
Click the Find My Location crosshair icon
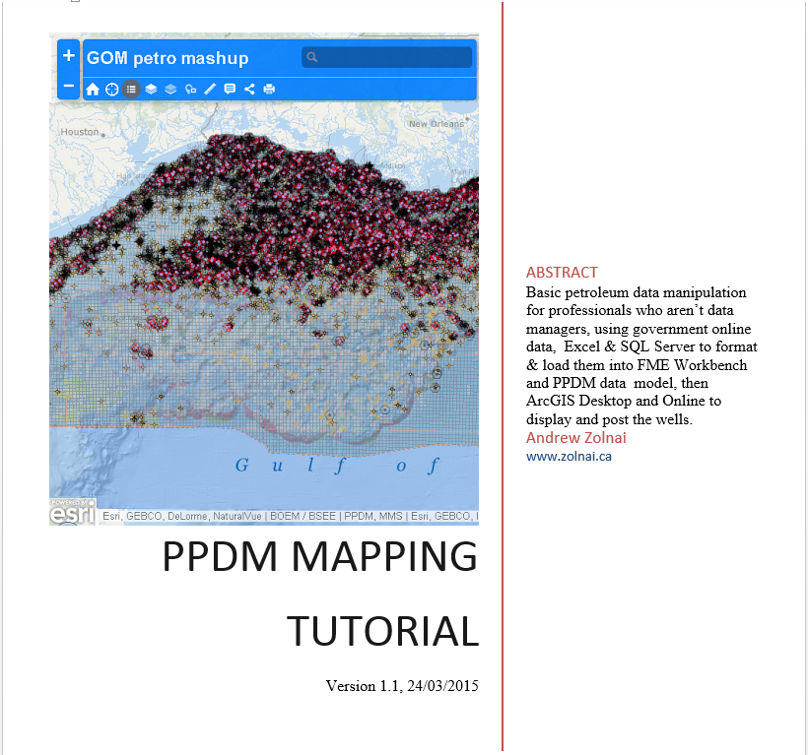[x=111, y=89]
